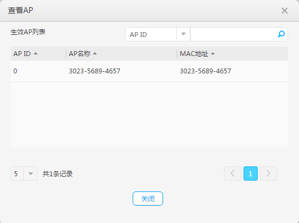Image resolution: width=299 pixels, height=223 pixels.
Task: Click the 关闭 button
Action: click(148, 199)
